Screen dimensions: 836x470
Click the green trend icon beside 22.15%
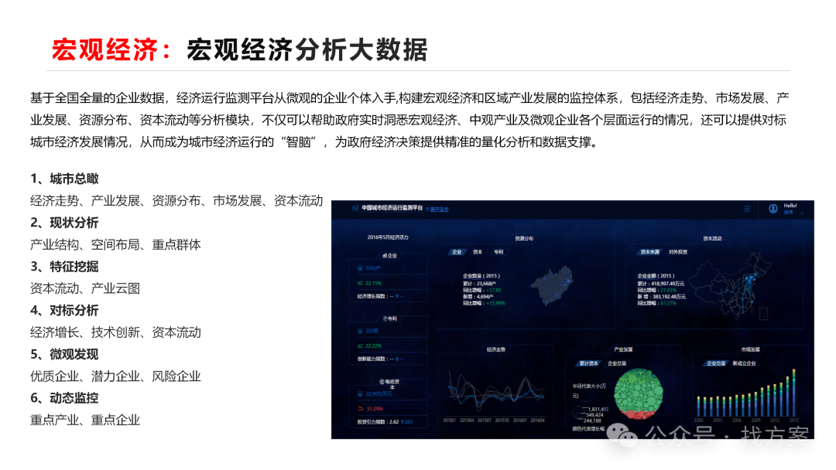click(x=360, y=283)
